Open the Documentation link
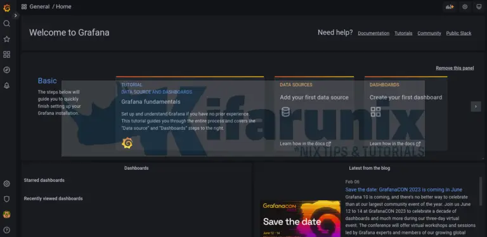The width and height of the screenshot is (487, 237). (373, 33)
